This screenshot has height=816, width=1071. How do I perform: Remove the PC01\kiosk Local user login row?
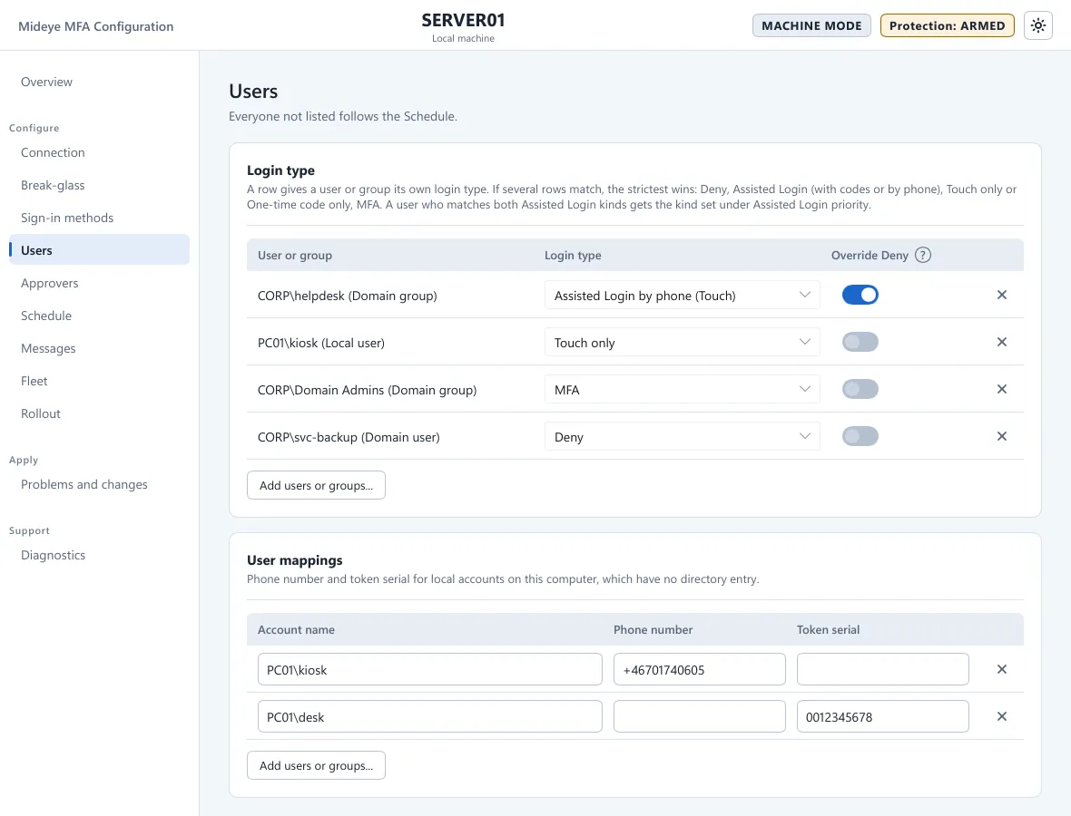(x=1001, y=342)
